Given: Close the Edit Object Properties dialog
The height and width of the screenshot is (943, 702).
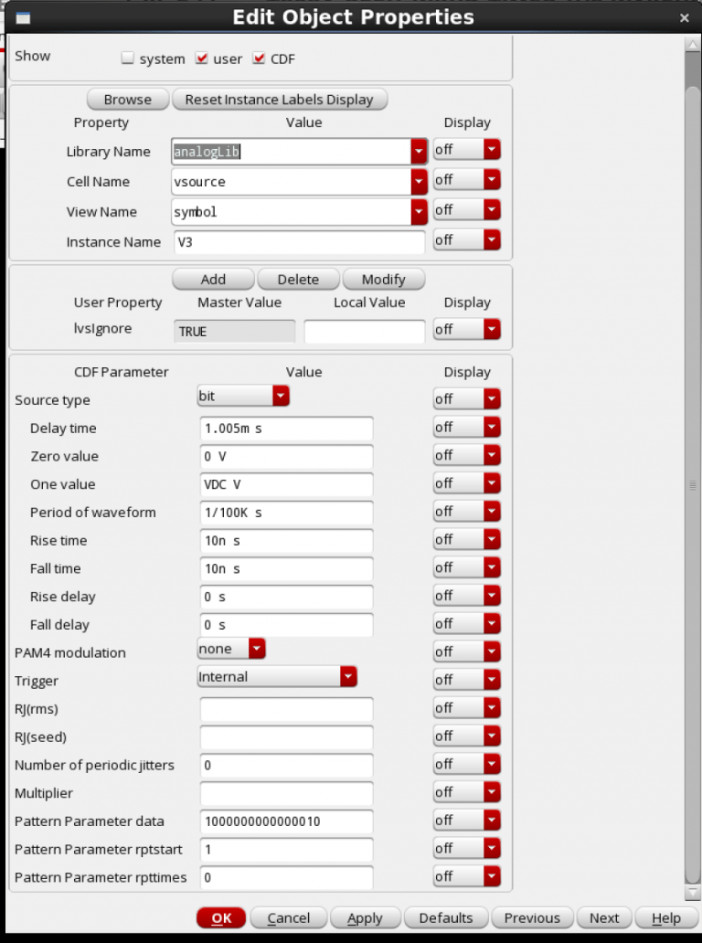Looking at the screenshot, I should 684,17.
